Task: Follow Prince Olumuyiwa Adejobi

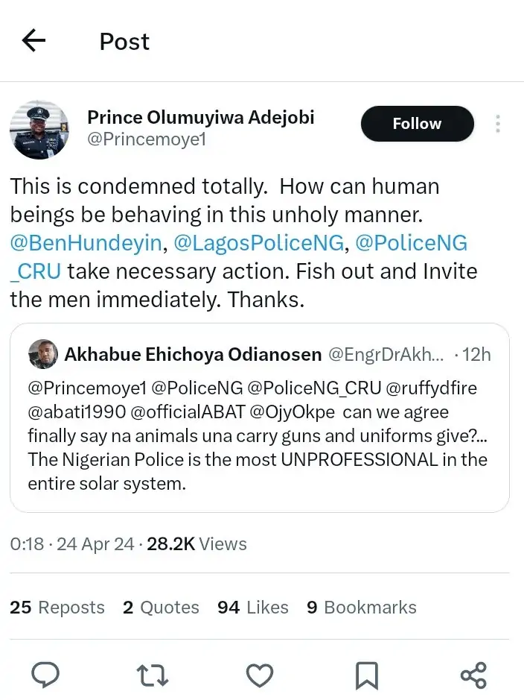Action: (x=417, y=124)
